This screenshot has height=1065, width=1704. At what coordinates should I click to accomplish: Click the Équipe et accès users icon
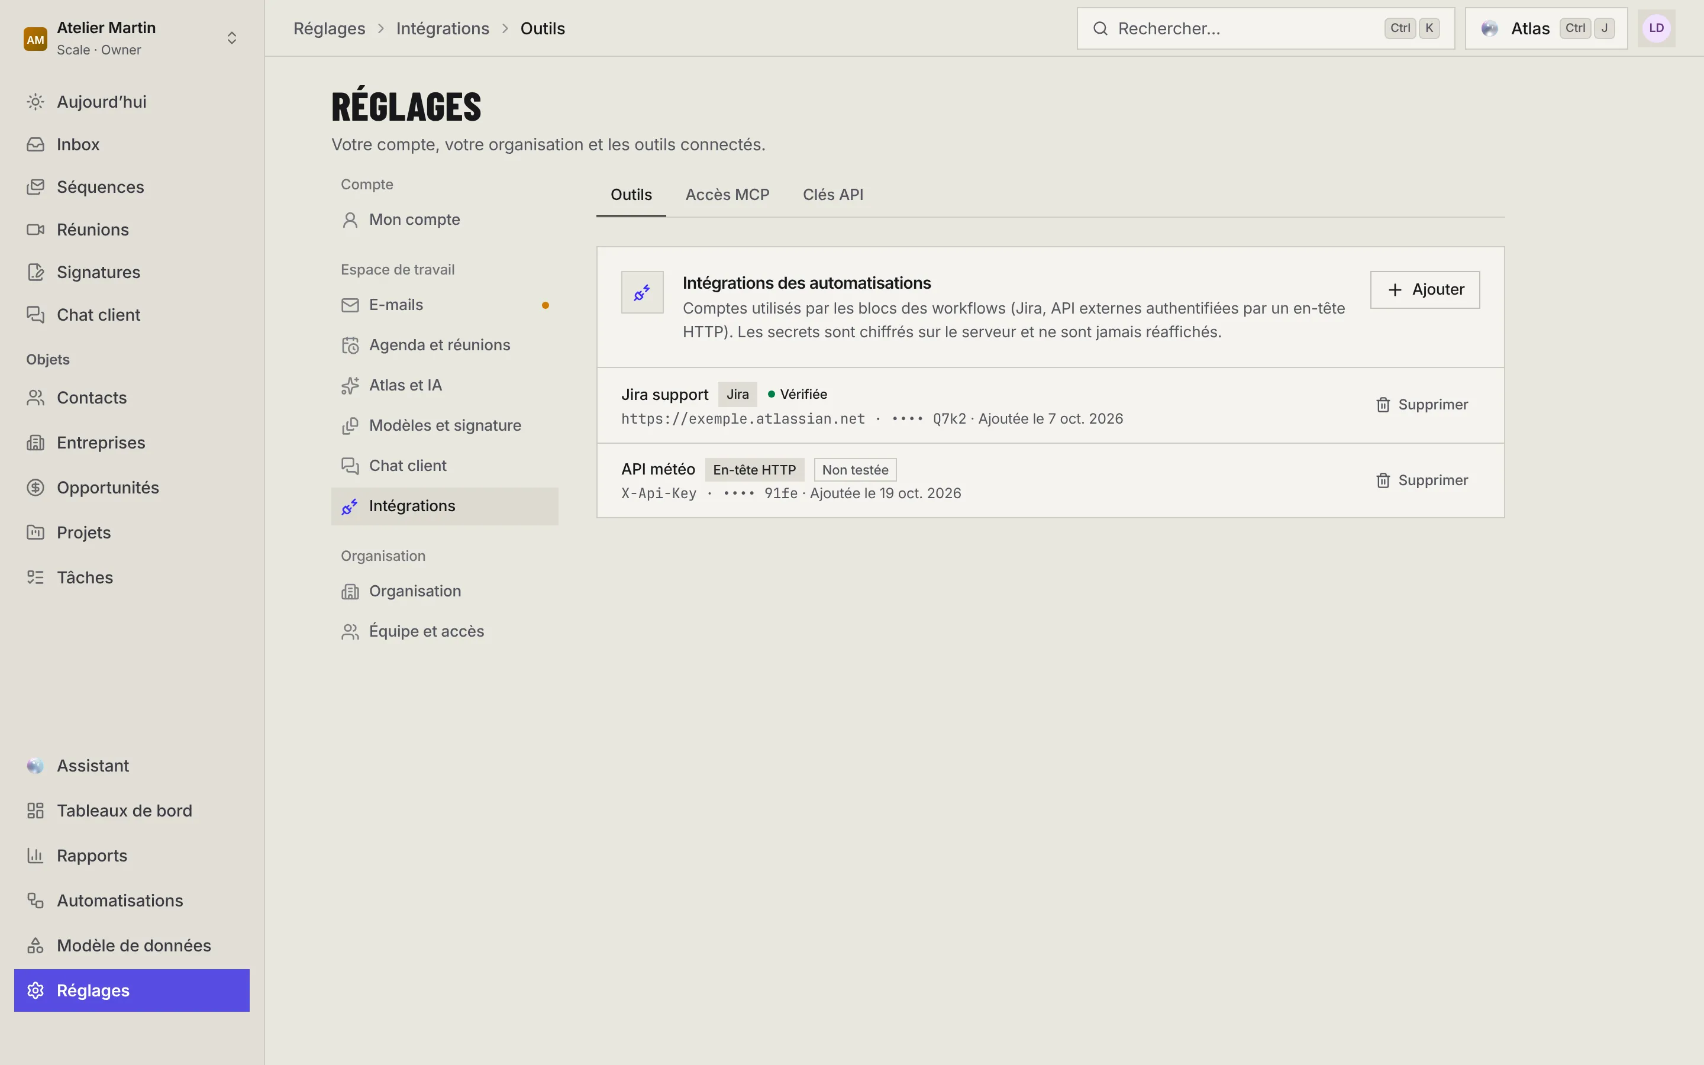[x=350, y=631]
